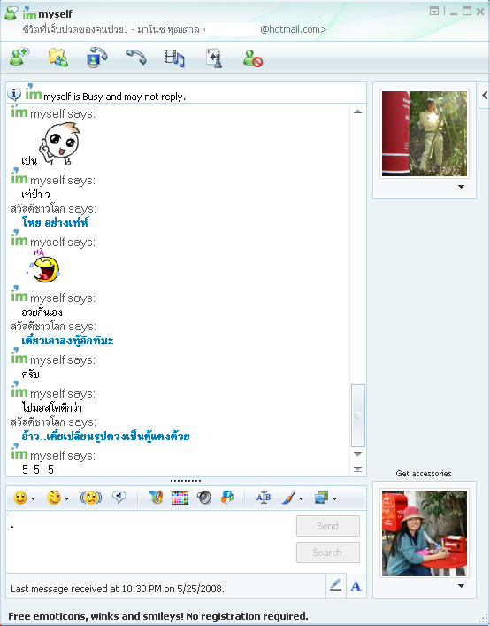Screen dimensions: 490x626
Task: Open the winks dropdown arrow
Action: pos(66,498)
